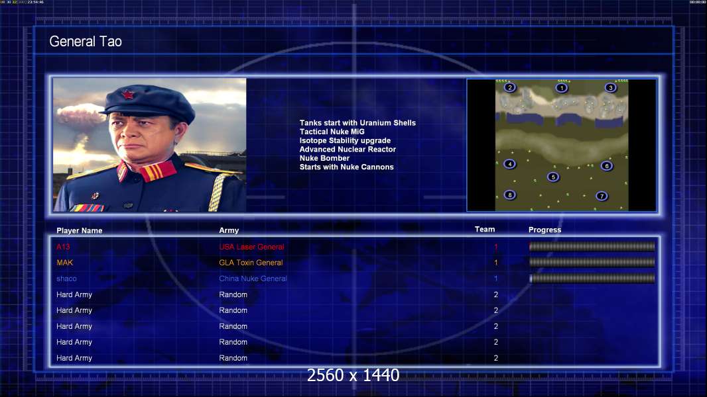Click start position 5 on the map
This screenshot has height=397, width=707.
point(553,177)
